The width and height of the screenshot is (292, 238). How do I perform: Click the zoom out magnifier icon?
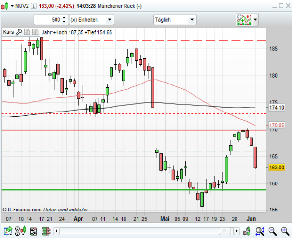pyautogui.click(x=272, y=231)
